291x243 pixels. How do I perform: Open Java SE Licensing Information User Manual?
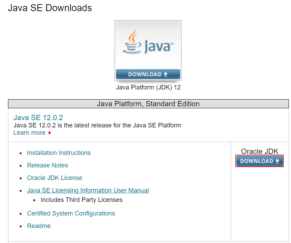[x=88, y=190]
